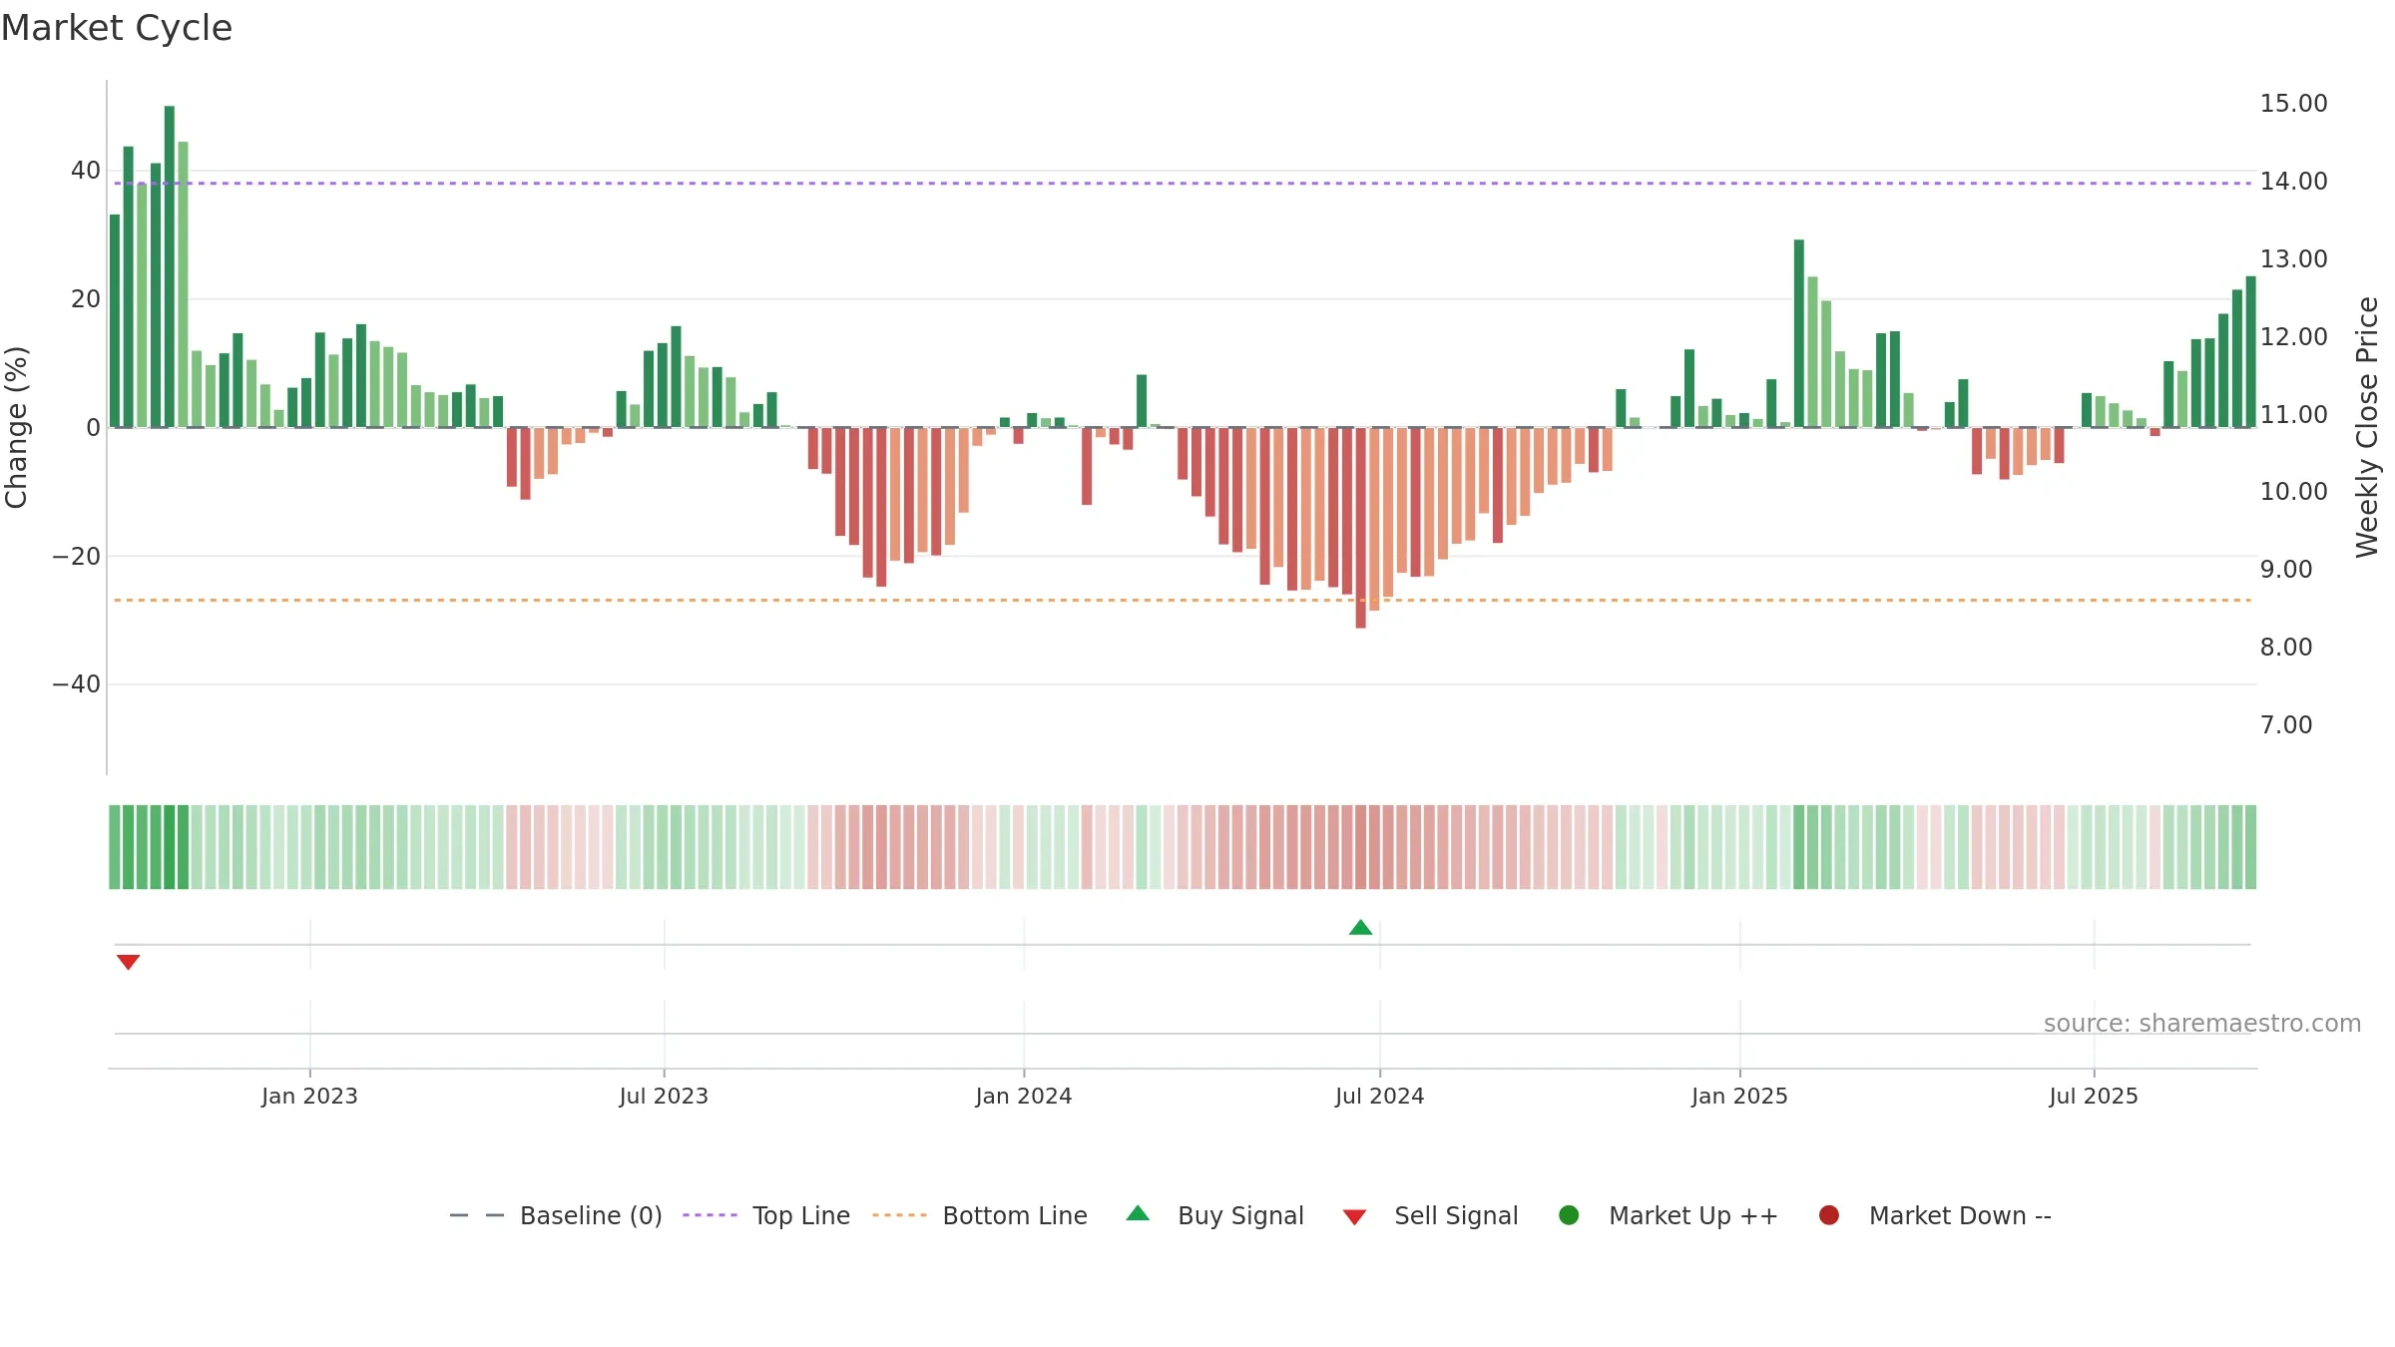Click the red Sell Signal triangle marker on the chart
Image resolution: width=2395 pixels, height=1347 pixels.
[128, 962]
